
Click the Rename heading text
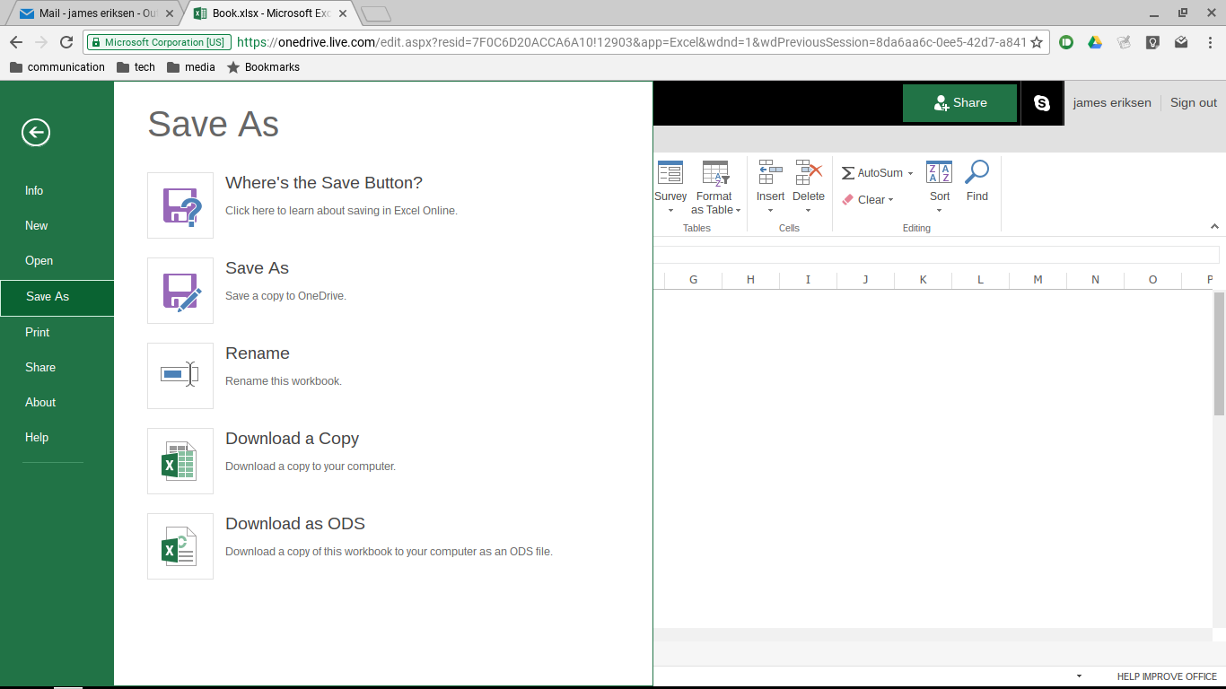click(258, 353)
